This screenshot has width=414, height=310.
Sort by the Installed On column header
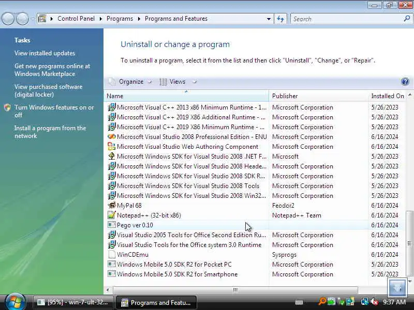click(x=387, y=96)
